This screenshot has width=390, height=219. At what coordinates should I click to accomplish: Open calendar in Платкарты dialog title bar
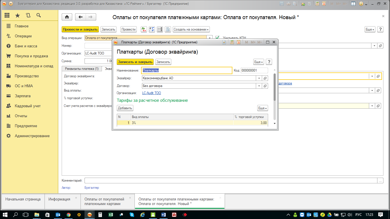(x=239, y=42)
